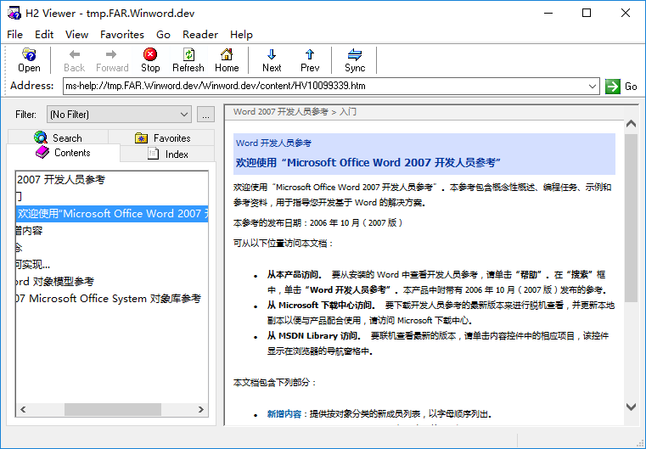Image resolution: width=646 pixels, height=449 pixels.
Task: Sync the contents with current topic
Action: click(x=355, y=60)
